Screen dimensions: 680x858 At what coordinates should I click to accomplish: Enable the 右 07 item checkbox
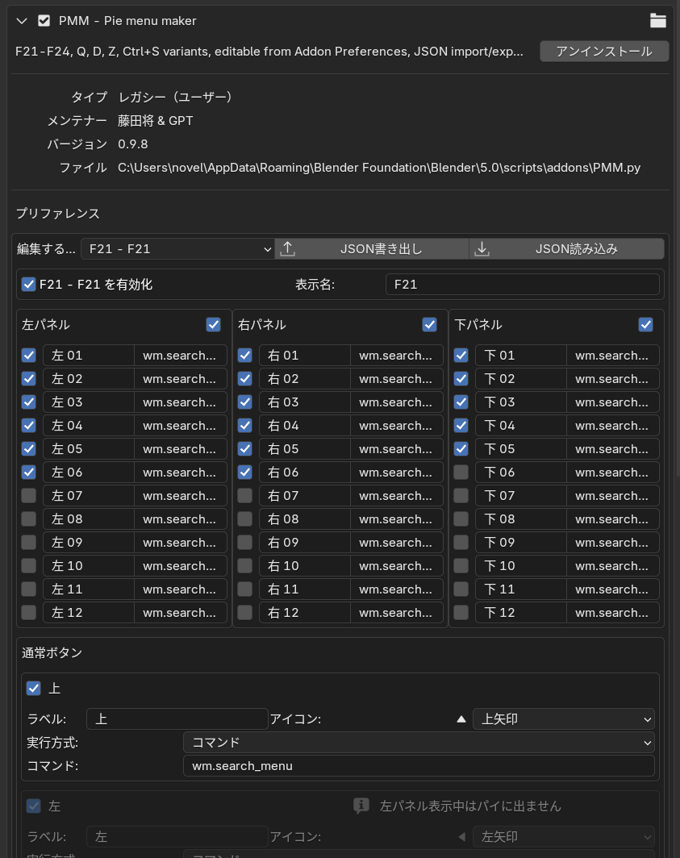245,496
